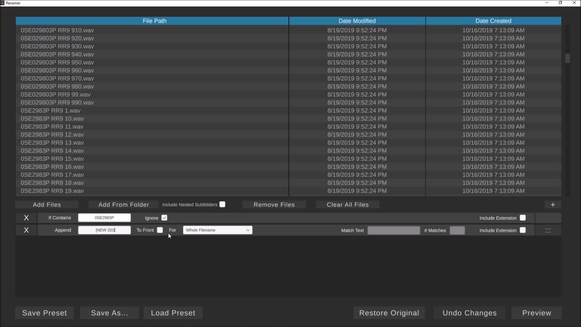This screenshot has width=581, height=327.
Task: Toggle the To Front checkbox
Action: point(160,230)
